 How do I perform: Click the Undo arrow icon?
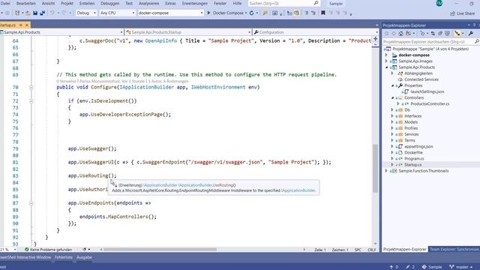[x=52, y=13]
